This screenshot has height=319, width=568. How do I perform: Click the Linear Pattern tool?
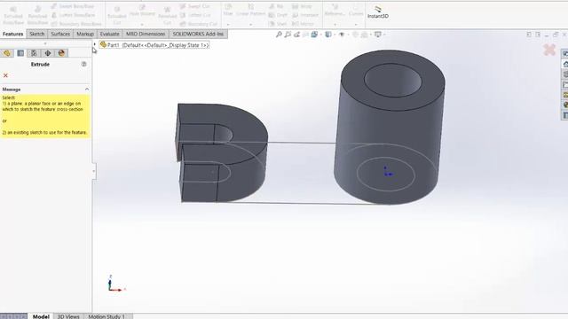(x=250, y=10)
